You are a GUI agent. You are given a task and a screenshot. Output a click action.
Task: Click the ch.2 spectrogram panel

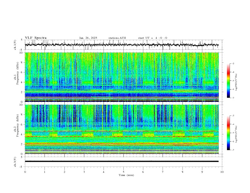click(x=122, y=129)
